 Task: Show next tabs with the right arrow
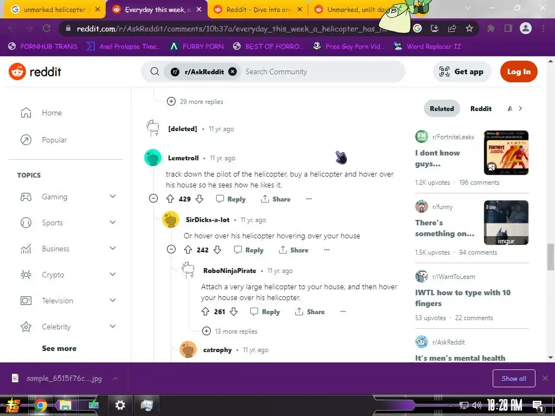520,108
